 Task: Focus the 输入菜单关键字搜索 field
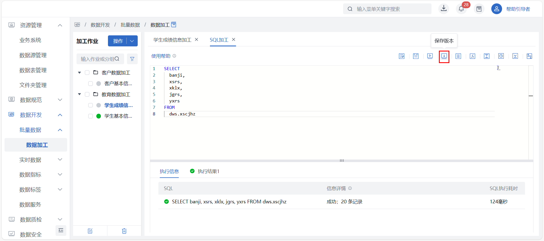(387, 9)
